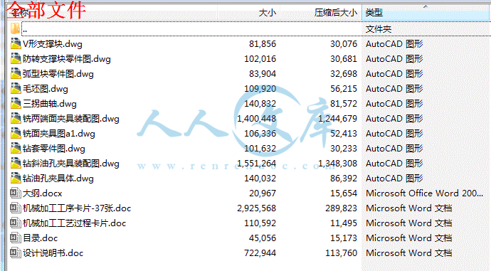Select the 大纲.docx Word document icon
The height and width of the screenshot is (271, 491).
click(16, 193)
